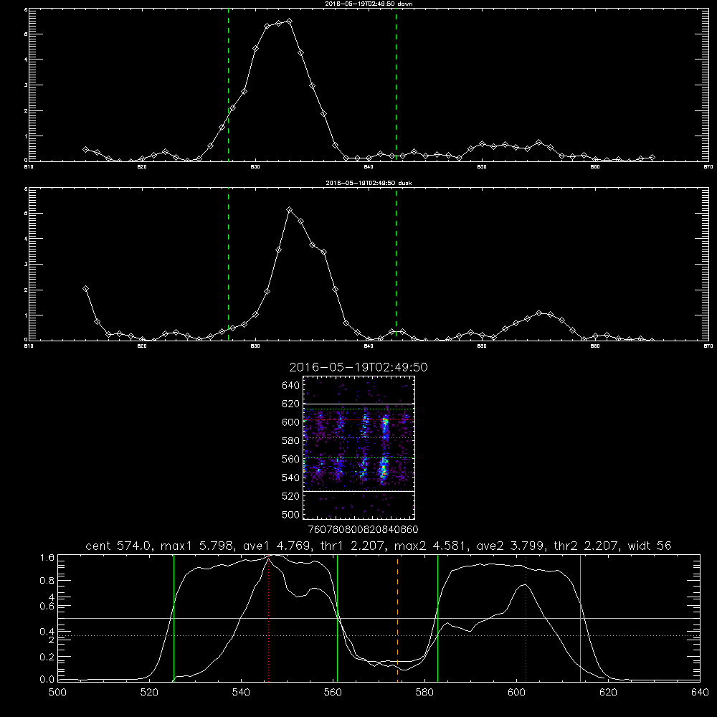Click the peak diamond marker in the dawn plot

[x=289, y=21]
